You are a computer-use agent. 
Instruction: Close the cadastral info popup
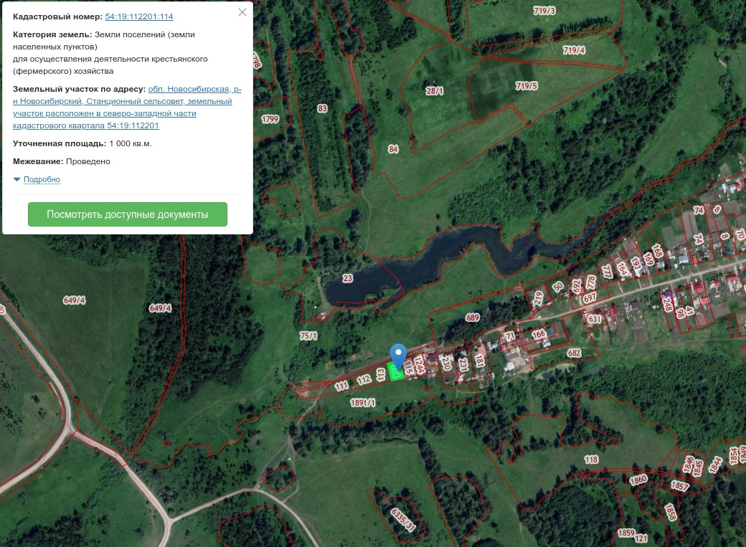242,12
